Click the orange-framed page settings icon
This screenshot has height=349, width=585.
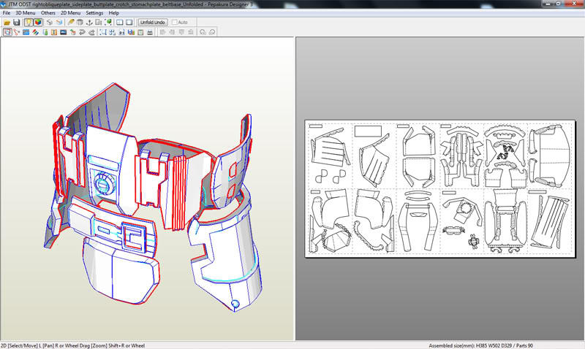coord(140,32)
